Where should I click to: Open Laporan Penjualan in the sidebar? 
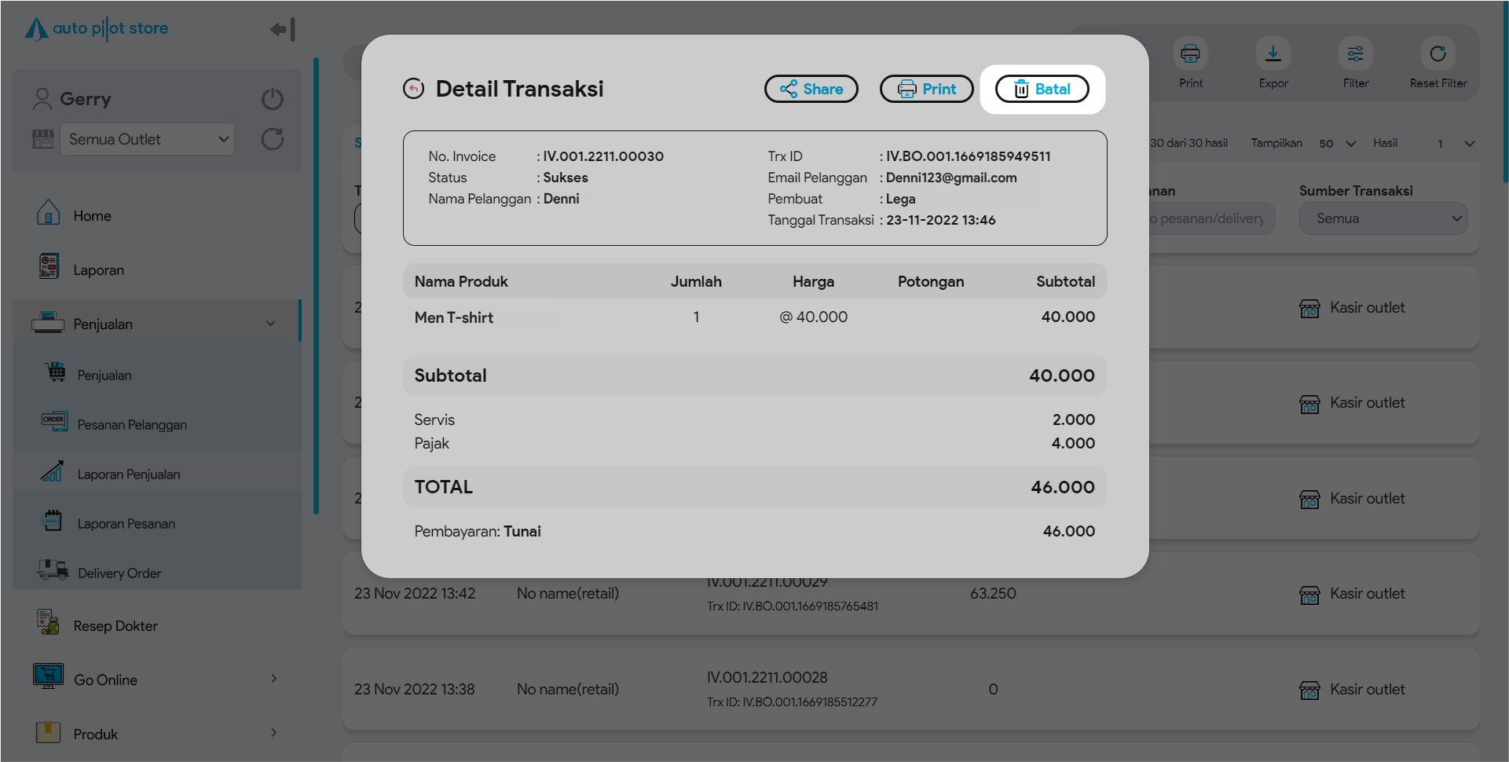(x=128, y=474)
